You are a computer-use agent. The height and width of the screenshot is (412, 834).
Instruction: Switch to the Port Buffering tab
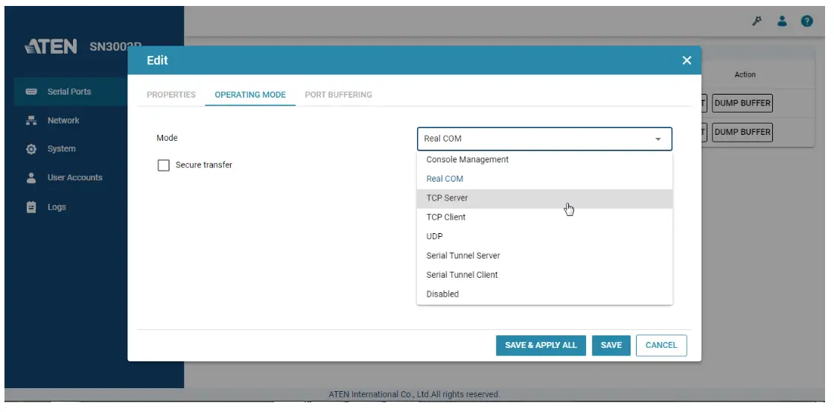point(338,95)
